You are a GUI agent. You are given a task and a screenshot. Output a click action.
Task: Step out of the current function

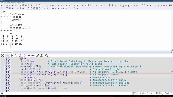click(20, 56)
